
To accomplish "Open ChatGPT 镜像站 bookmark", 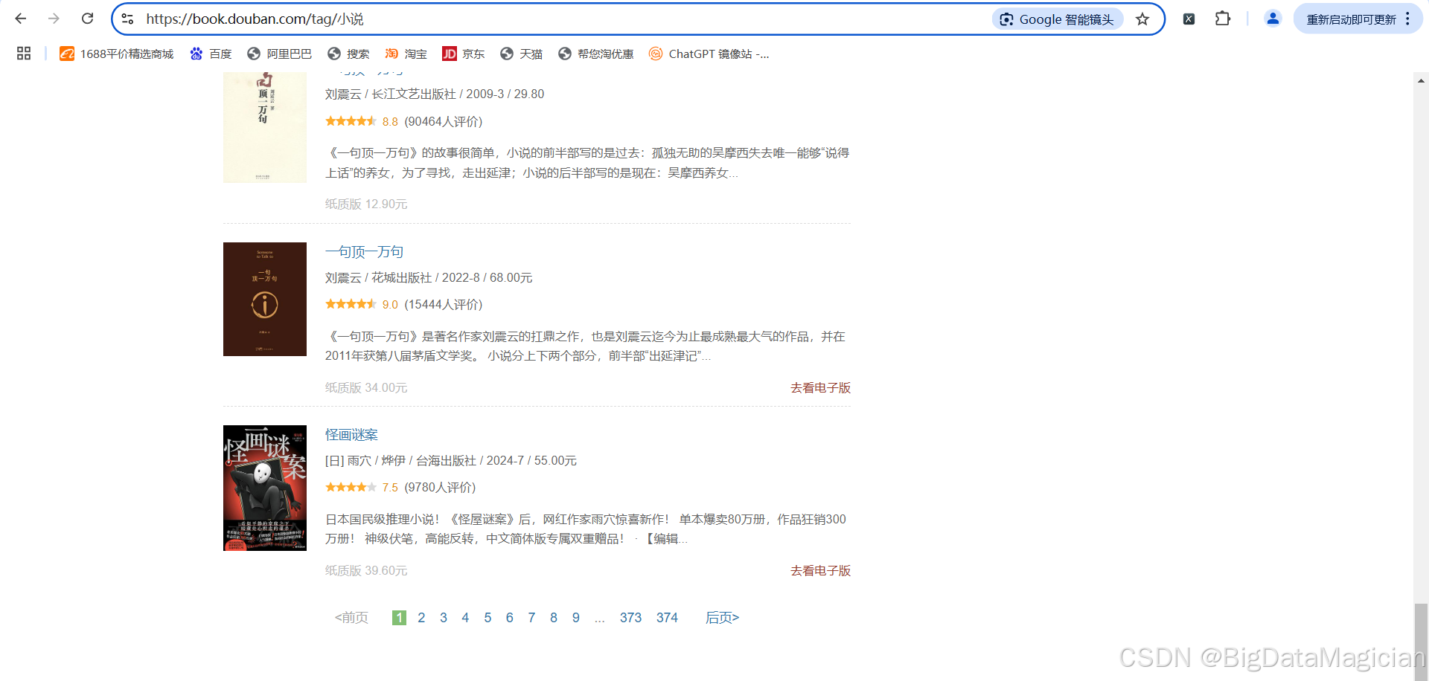I will pos(709,54).
